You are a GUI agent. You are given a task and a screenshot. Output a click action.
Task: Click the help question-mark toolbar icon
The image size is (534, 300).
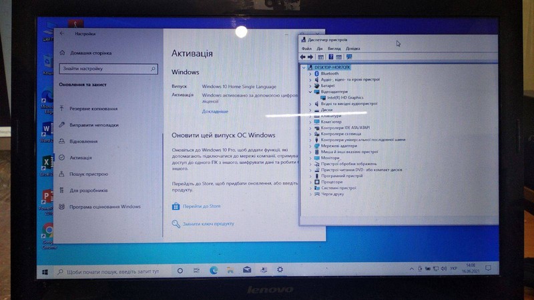[x=330, y=57]
